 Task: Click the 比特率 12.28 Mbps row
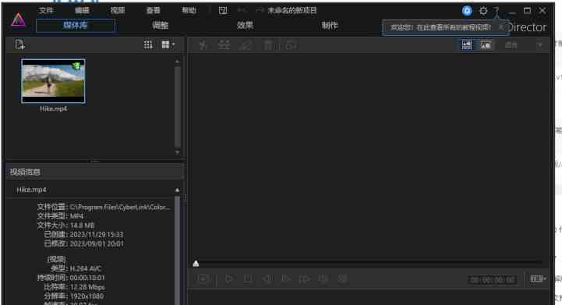point(75,287)
